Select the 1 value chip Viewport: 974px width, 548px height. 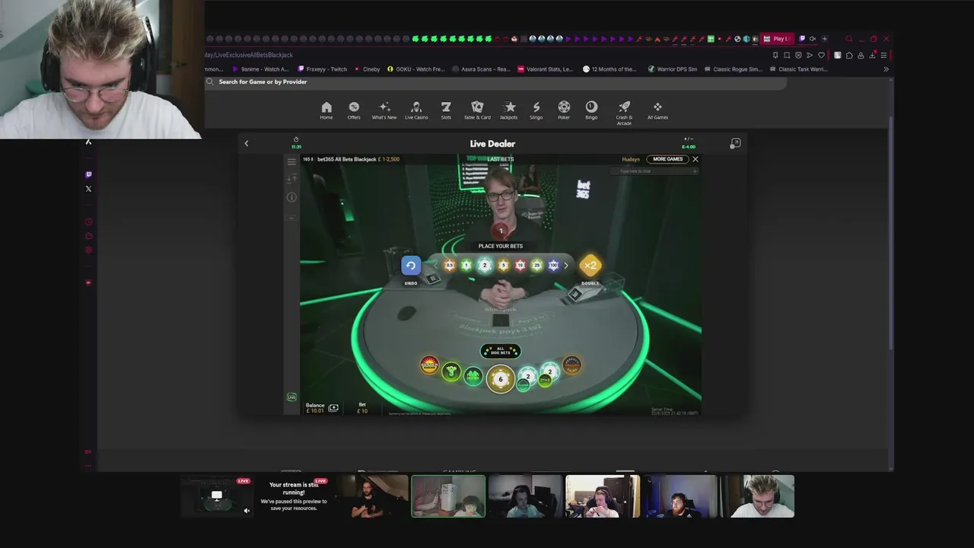pos(466,265)
